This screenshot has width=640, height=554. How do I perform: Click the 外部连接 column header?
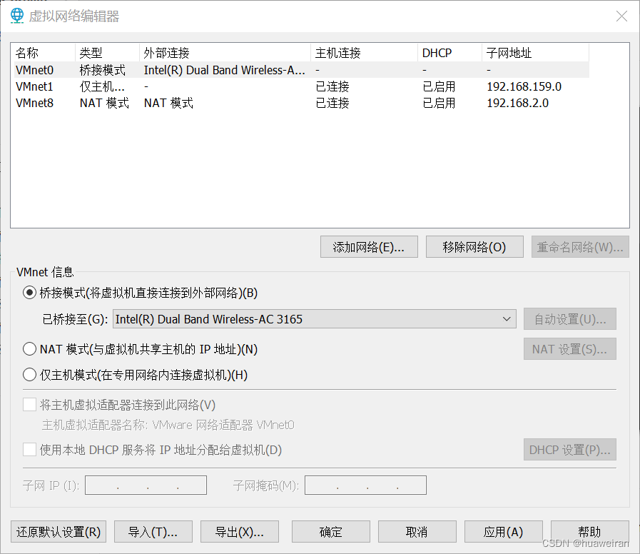point(225,53)
